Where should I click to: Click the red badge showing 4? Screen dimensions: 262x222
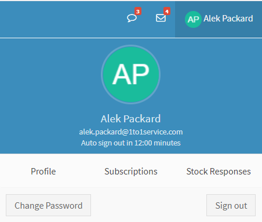click(x=167, y=12)
